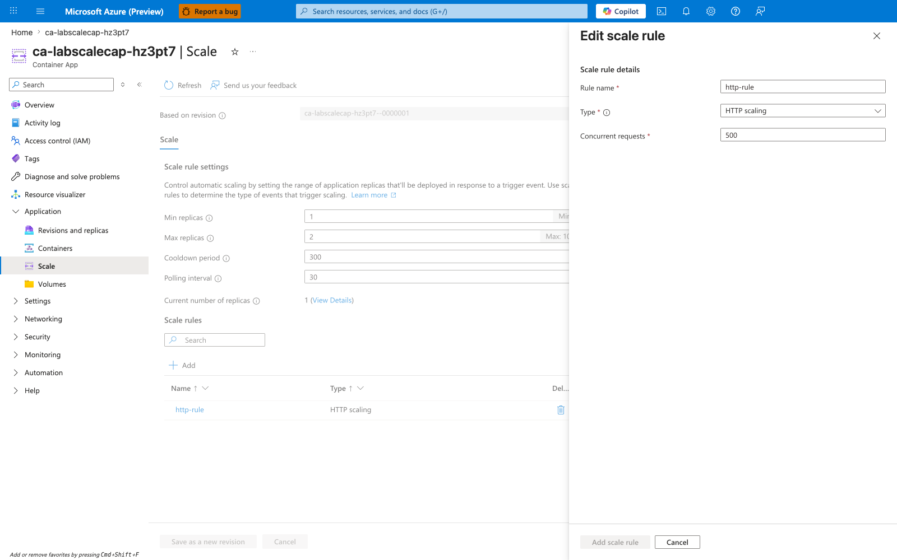Close the Edit scale rule panel
The width and height of the screenshot is (897, 560).
pos(877,36)
